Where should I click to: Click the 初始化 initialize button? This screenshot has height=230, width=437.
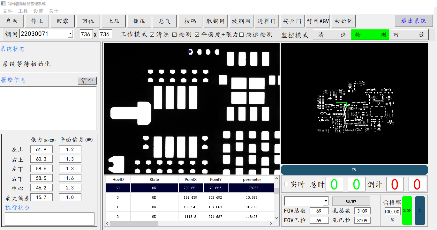point(343,21)
